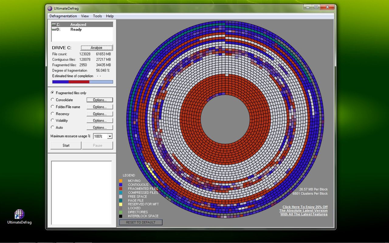Click the Moving orange legend swatch

click(x=121, y=181)
